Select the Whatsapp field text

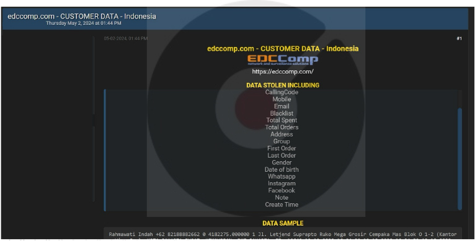[x=282, y=176]
